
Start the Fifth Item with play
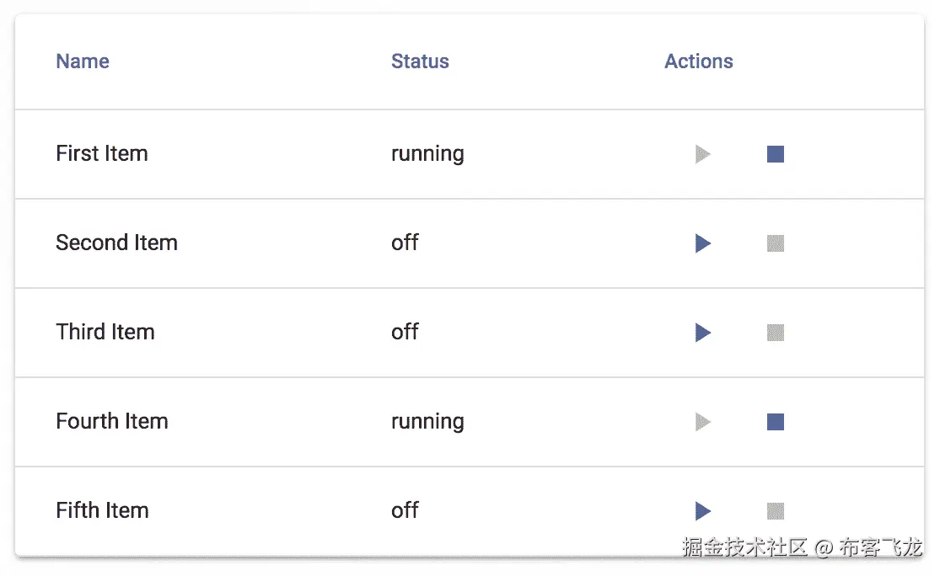(x=703, y=511)
